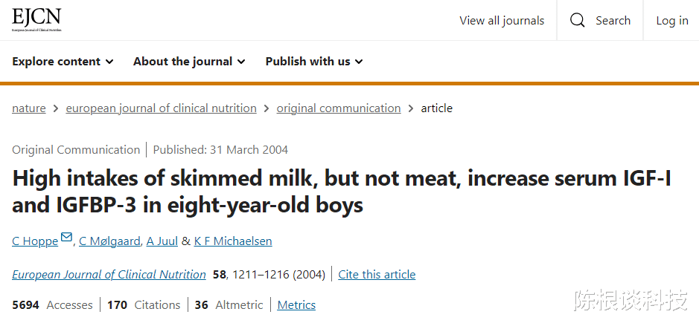Open european journal of clinical nutrition breadcrumb
The width and height of the screenshot is (699, 326).
tap(161, 108)
